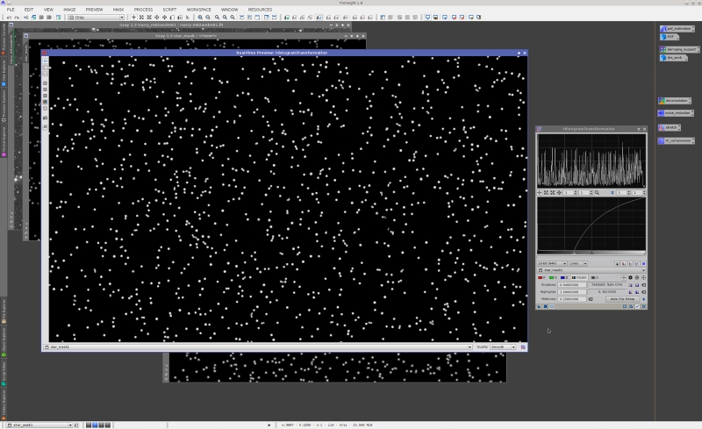Click the reset highlights clipping arrow icon
702x429 pixels.
(644, 292)
